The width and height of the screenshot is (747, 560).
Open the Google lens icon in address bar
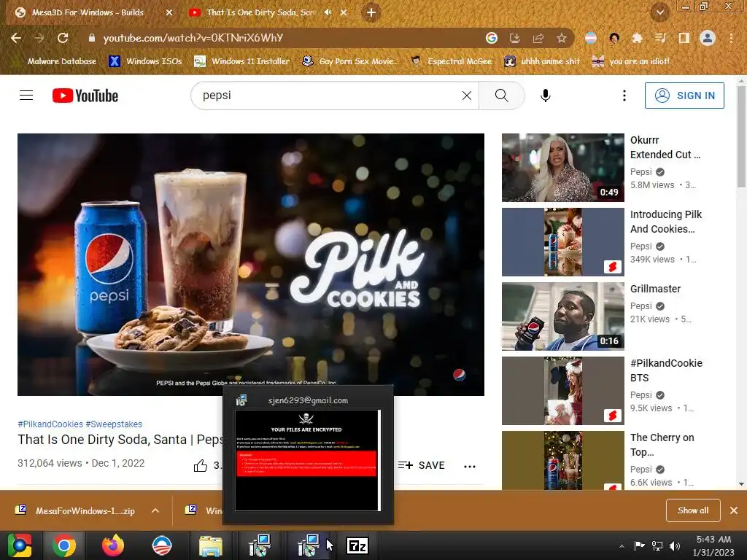[492, 38]
